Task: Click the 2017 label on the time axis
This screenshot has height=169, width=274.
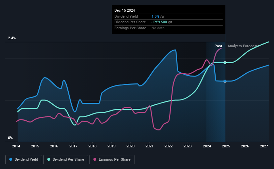Action: click(x=73, y=146)
